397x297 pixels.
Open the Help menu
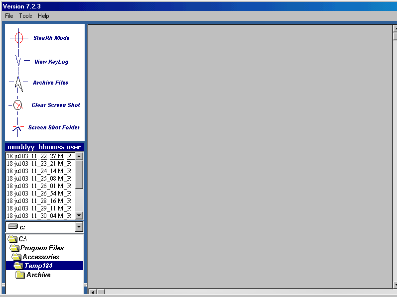(x=43, y=16)
